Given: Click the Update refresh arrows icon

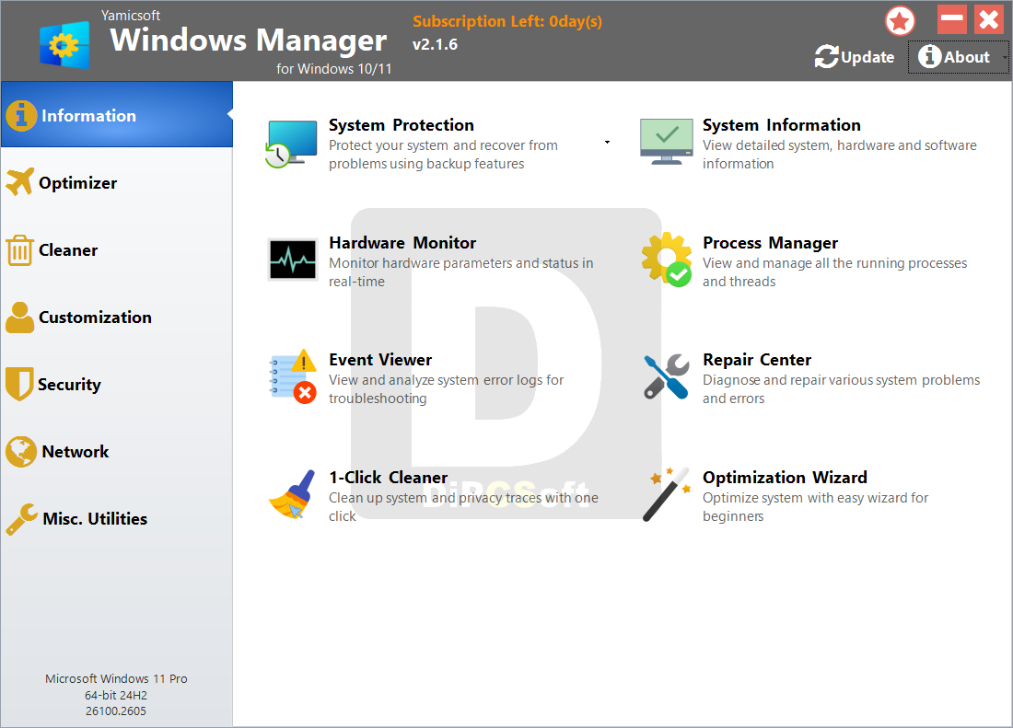Looking at the screenshot, I should [826, 57].
